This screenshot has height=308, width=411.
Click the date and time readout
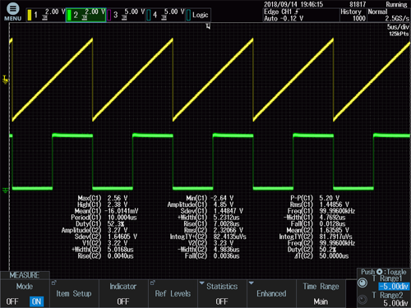point(293,4)
